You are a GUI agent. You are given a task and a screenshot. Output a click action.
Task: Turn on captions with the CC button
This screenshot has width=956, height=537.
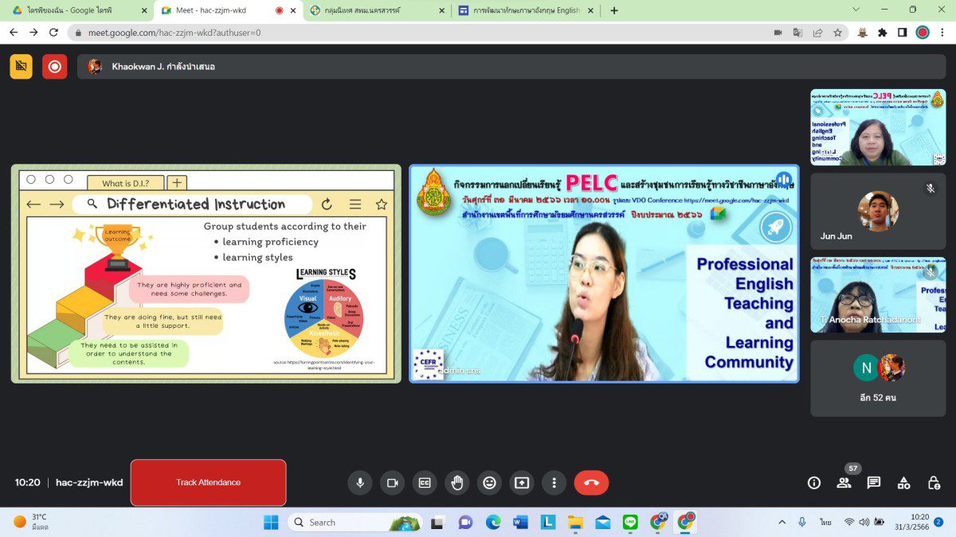pyautogui.click(x=425, y=482)
